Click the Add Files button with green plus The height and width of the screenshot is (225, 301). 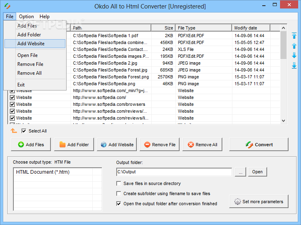(x=31, y=145)
